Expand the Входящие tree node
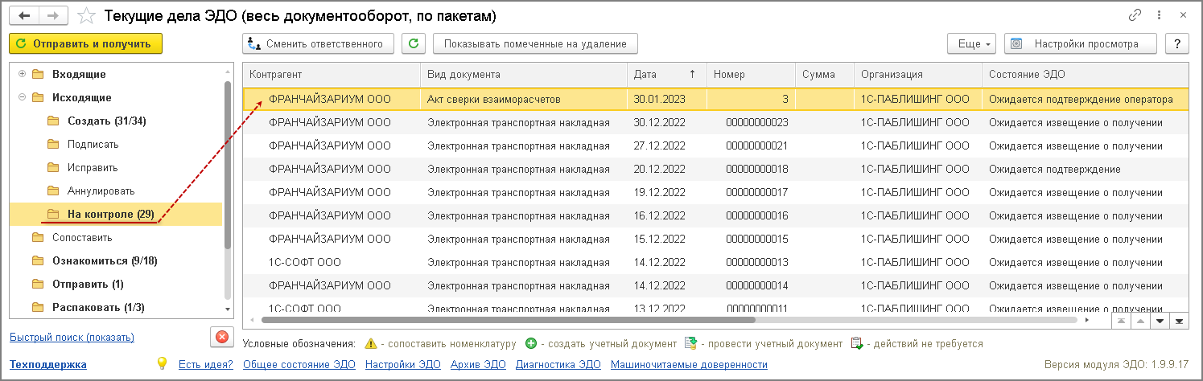This screenshot has height=381, width=1203. pyautogui.click(x=22, y=74)
